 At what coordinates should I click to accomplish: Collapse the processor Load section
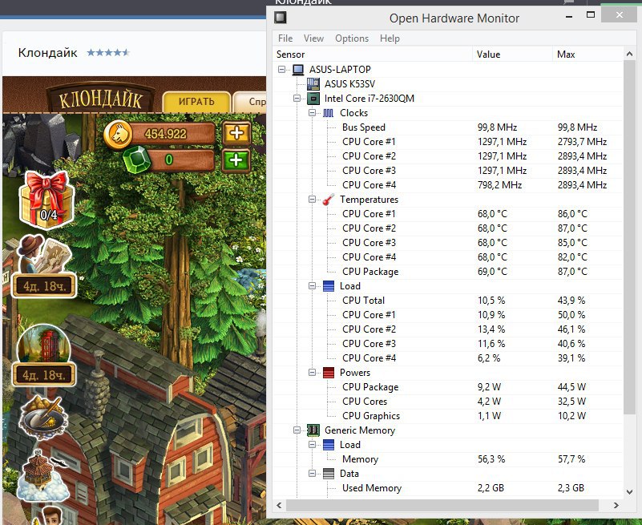tap(312, 286)
